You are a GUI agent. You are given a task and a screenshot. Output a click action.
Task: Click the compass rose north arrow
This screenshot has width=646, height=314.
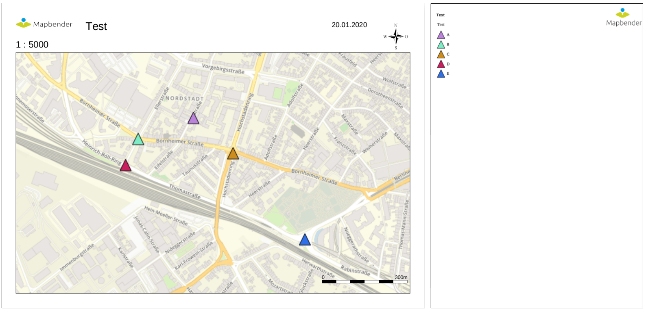pyautogui.click(x=395, y=37)
